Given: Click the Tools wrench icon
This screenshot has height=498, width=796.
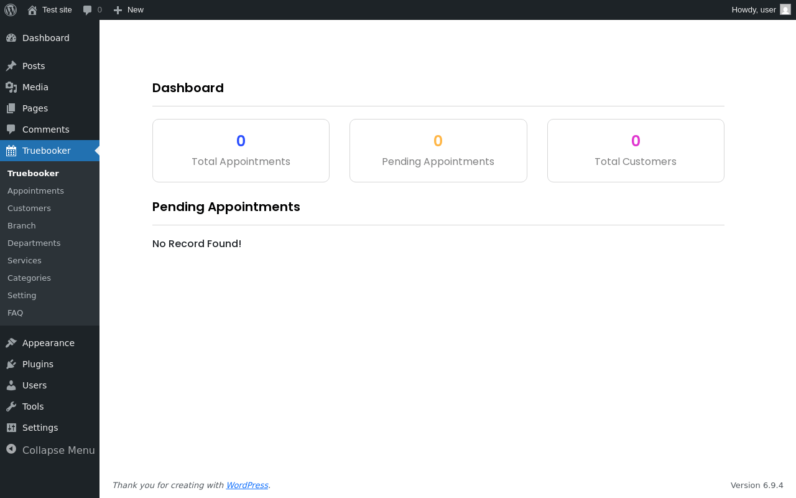Looking at the screenshot, I should tap(11, 406).
